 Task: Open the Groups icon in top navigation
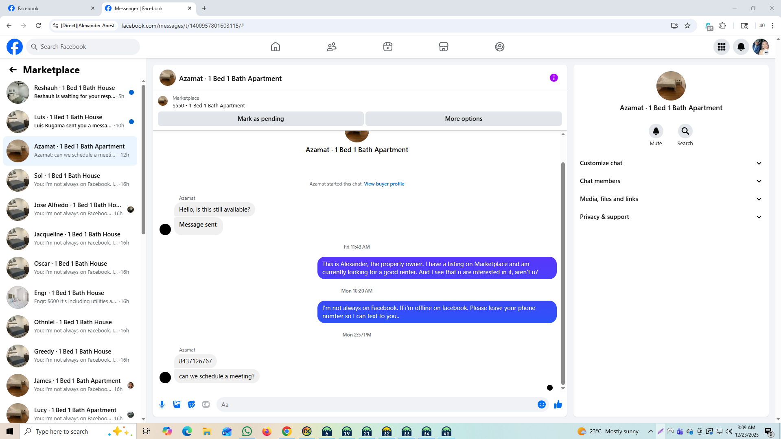tap(500, 47)
